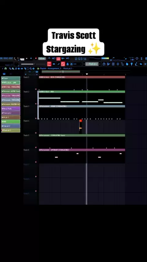Click the playhead marker on the timeline
The height and width of the screenshot is (262, 147).
[x=87, y=74]
